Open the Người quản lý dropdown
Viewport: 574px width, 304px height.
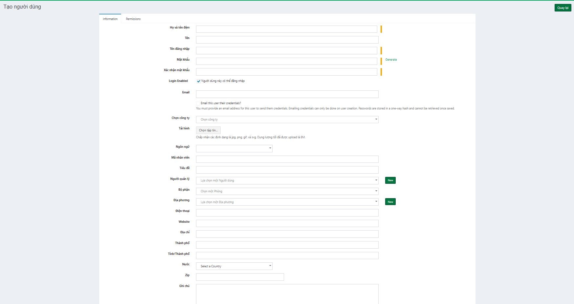[287, 180]
